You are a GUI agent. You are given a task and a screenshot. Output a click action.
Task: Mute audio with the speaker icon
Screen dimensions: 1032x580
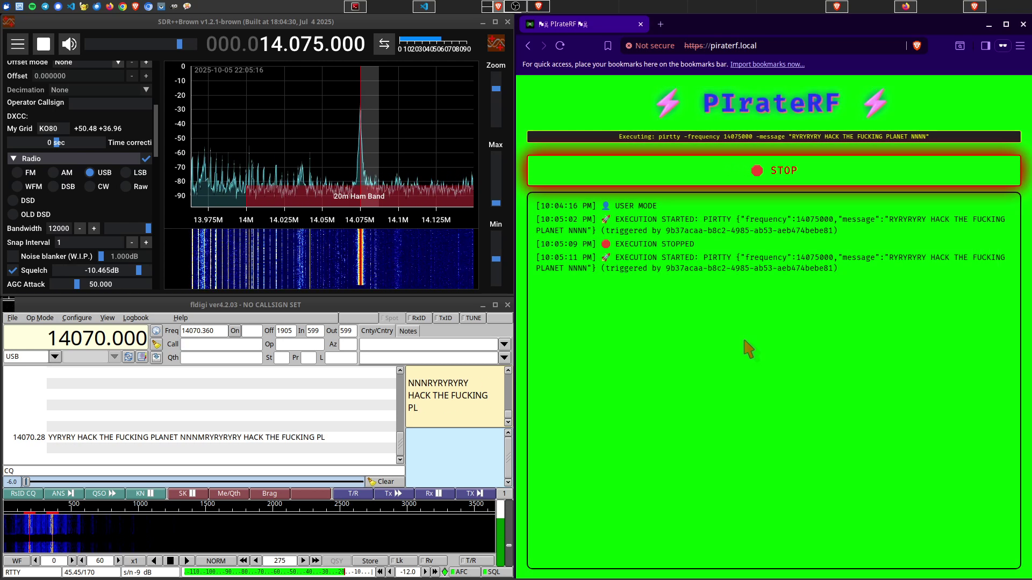point(69,44)
